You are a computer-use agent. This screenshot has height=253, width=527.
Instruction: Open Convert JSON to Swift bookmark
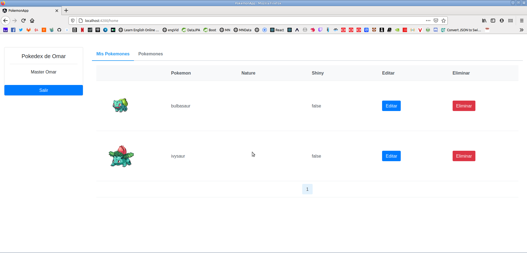pyautogui.click(x=461, y=30)
